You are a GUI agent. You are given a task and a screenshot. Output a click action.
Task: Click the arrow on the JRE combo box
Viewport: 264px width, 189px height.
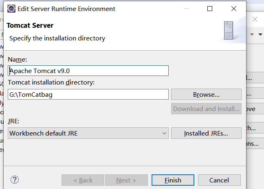[164, 133]
